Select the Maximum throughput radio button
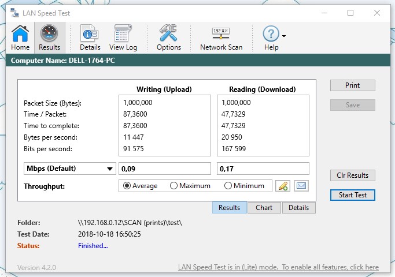Image resolution: width=395 pixels, height=277 pixels. [x=173, y=186]
